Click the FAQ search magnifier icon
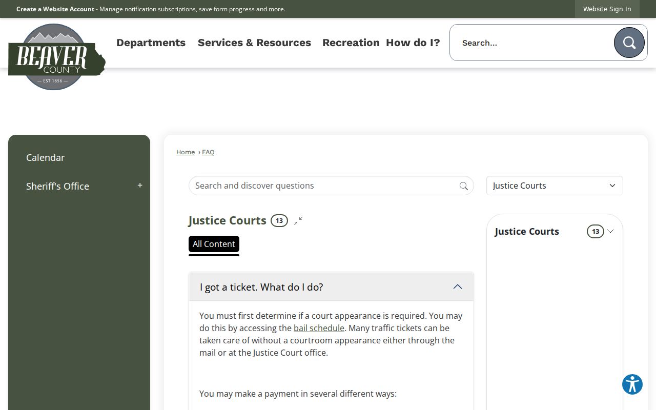656x410 pixels. coord(464,186)
